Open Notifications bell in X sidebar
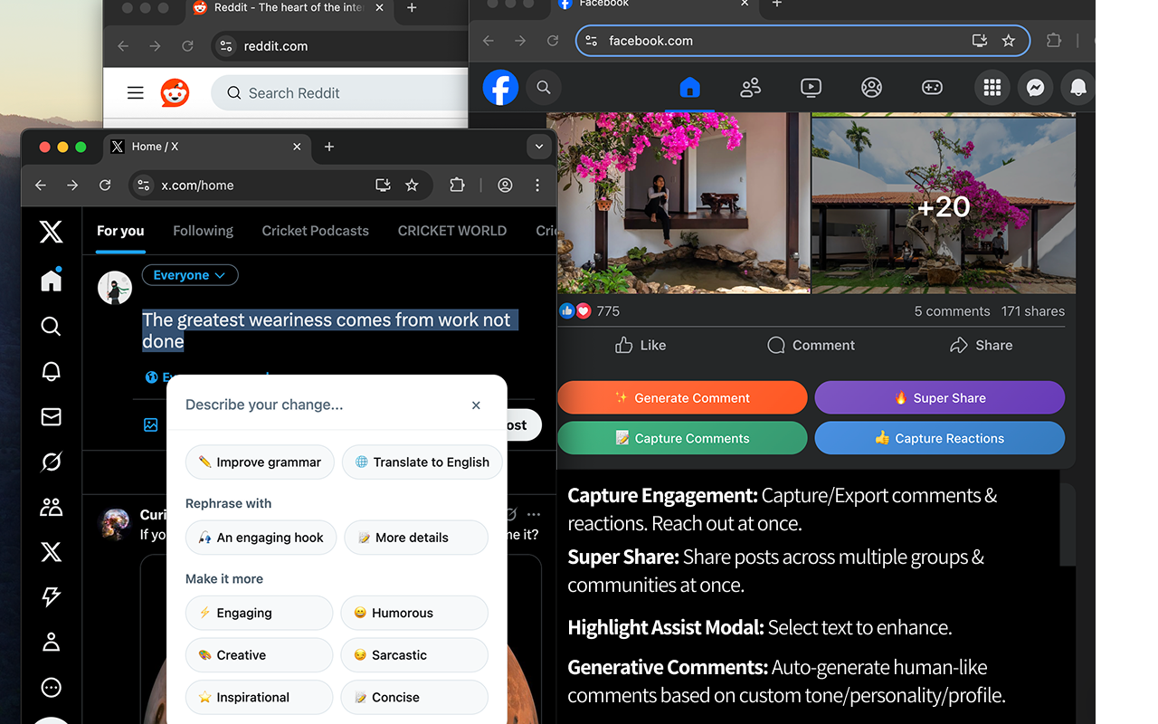The width and height of the screenshot is (1158, 724). pyautogui.click(x=52, y=371)
